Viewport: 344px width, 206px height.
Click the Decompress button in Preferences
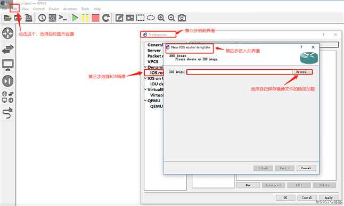point(273,185)
